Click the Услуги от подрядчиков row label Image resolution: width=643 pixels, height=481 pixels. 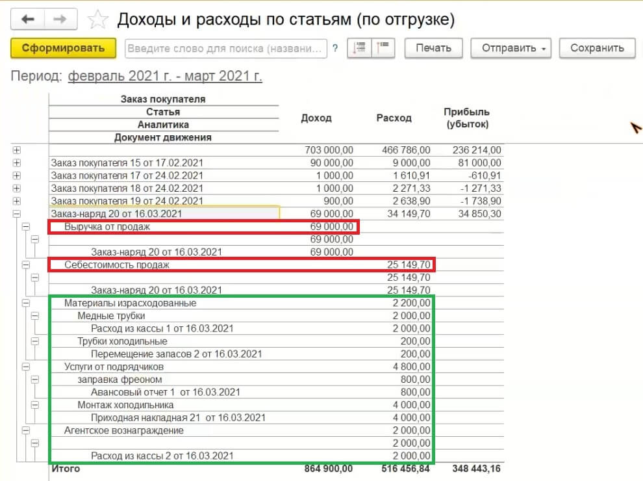[x=114, y=367]
